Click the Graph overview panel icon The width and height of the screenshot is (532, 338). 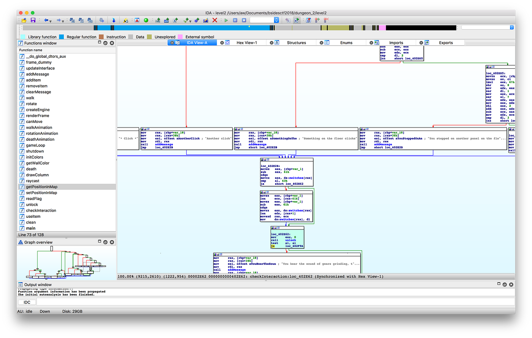(20, 242)
